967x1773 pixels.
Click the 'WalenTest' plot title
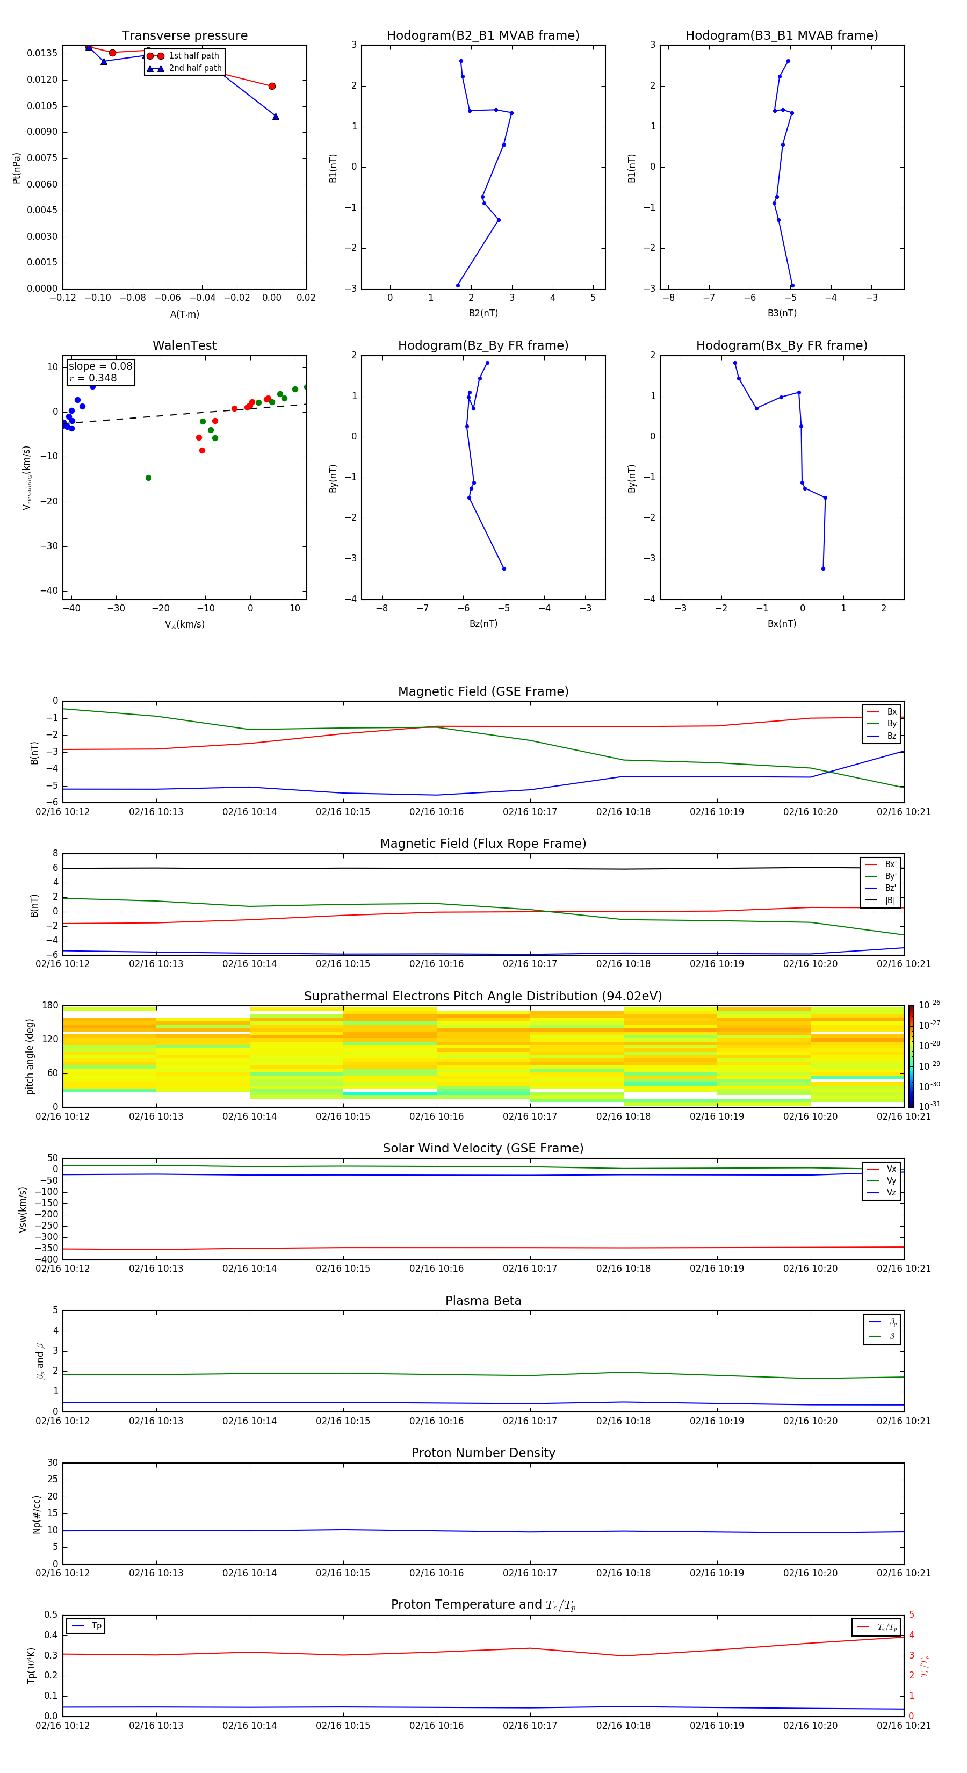pos(184,345)
